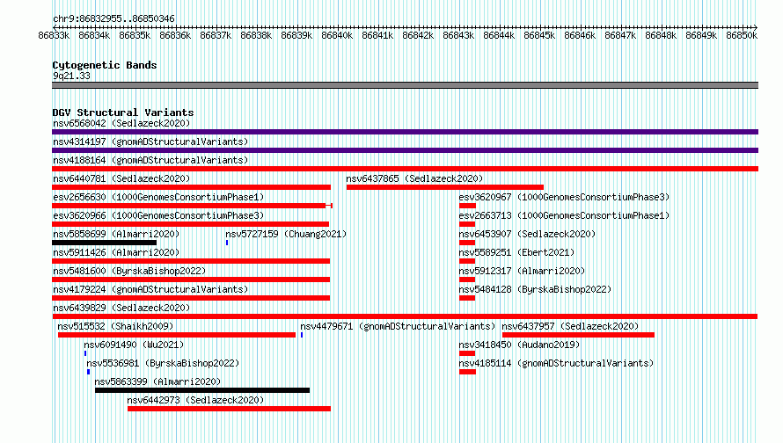This screenshot has width=783, height=443.
Task: Click the 86840k ruler position
Action: pyautogui.click(x=337, y=35)
